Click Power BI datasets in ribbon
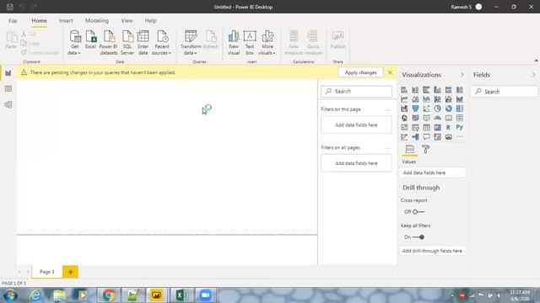 tap(109, 43)
